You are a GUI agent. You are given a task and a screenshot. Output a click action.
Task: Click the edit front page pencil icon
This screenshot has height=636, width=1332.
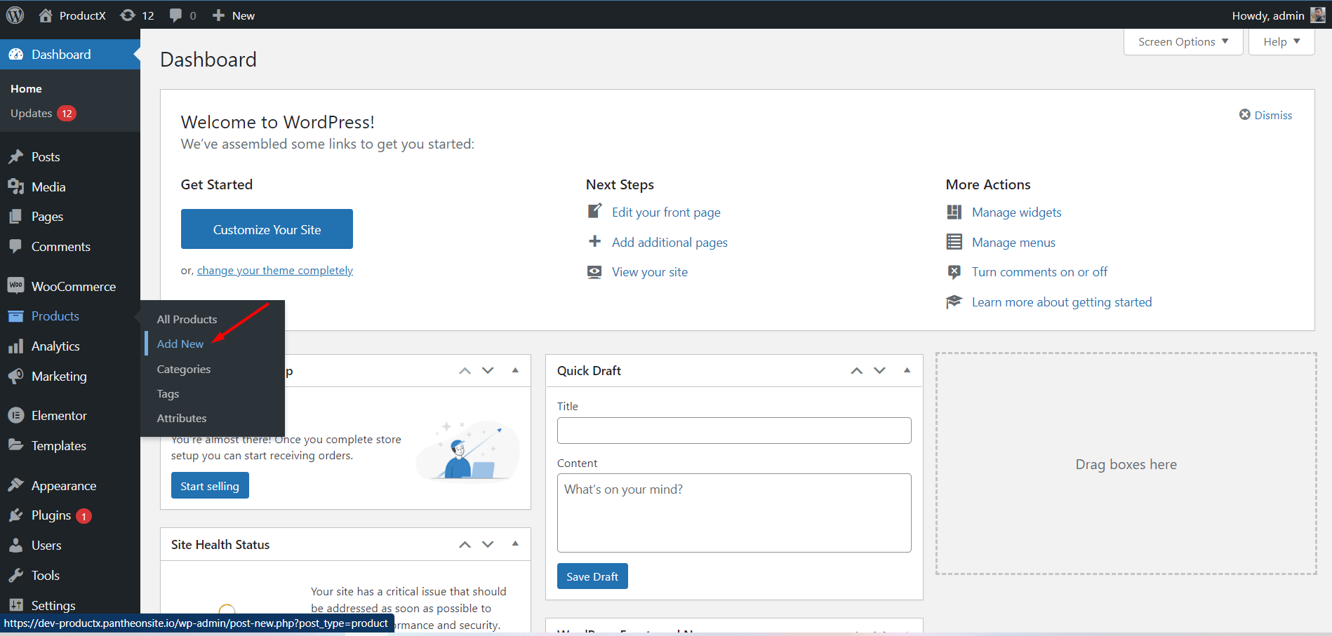click(x=594, y=211)
